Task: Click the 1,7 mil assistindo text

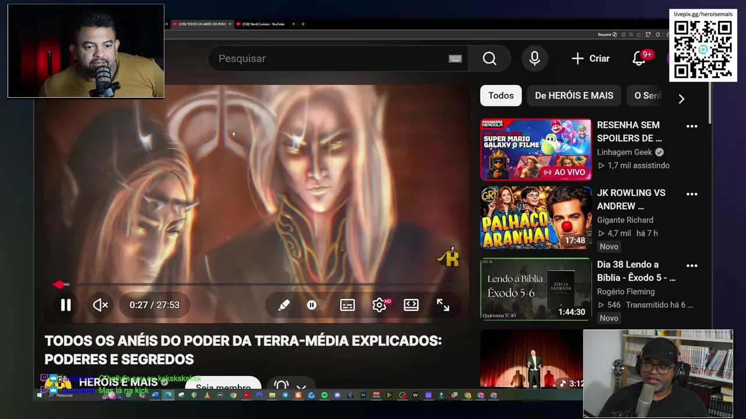Action: coord(638,165)
